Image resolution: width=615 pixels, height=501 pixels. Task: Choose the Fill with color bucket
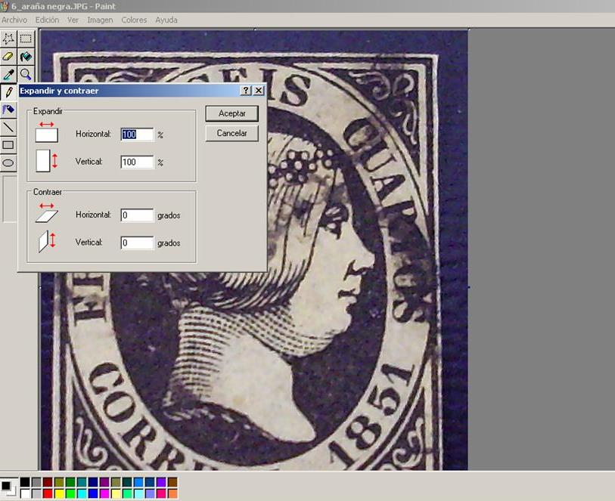(26, 57)
